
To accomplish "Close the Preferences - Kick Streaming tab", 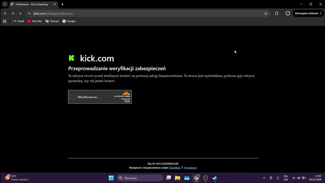I will tap(54, 4).
